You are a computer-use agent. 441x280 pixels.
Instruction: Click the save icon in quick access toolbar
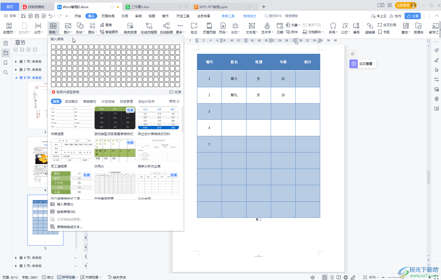click(x=23, y=16)
